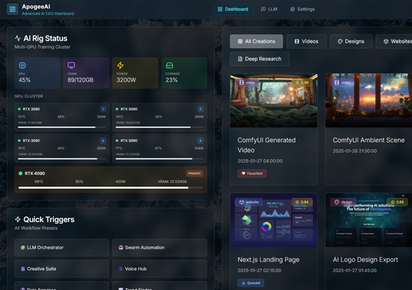Image resolution: width=412 pixels, height=290 pixels.
Task: Click the Power lightning bolt icon
Action: (121, 66)
